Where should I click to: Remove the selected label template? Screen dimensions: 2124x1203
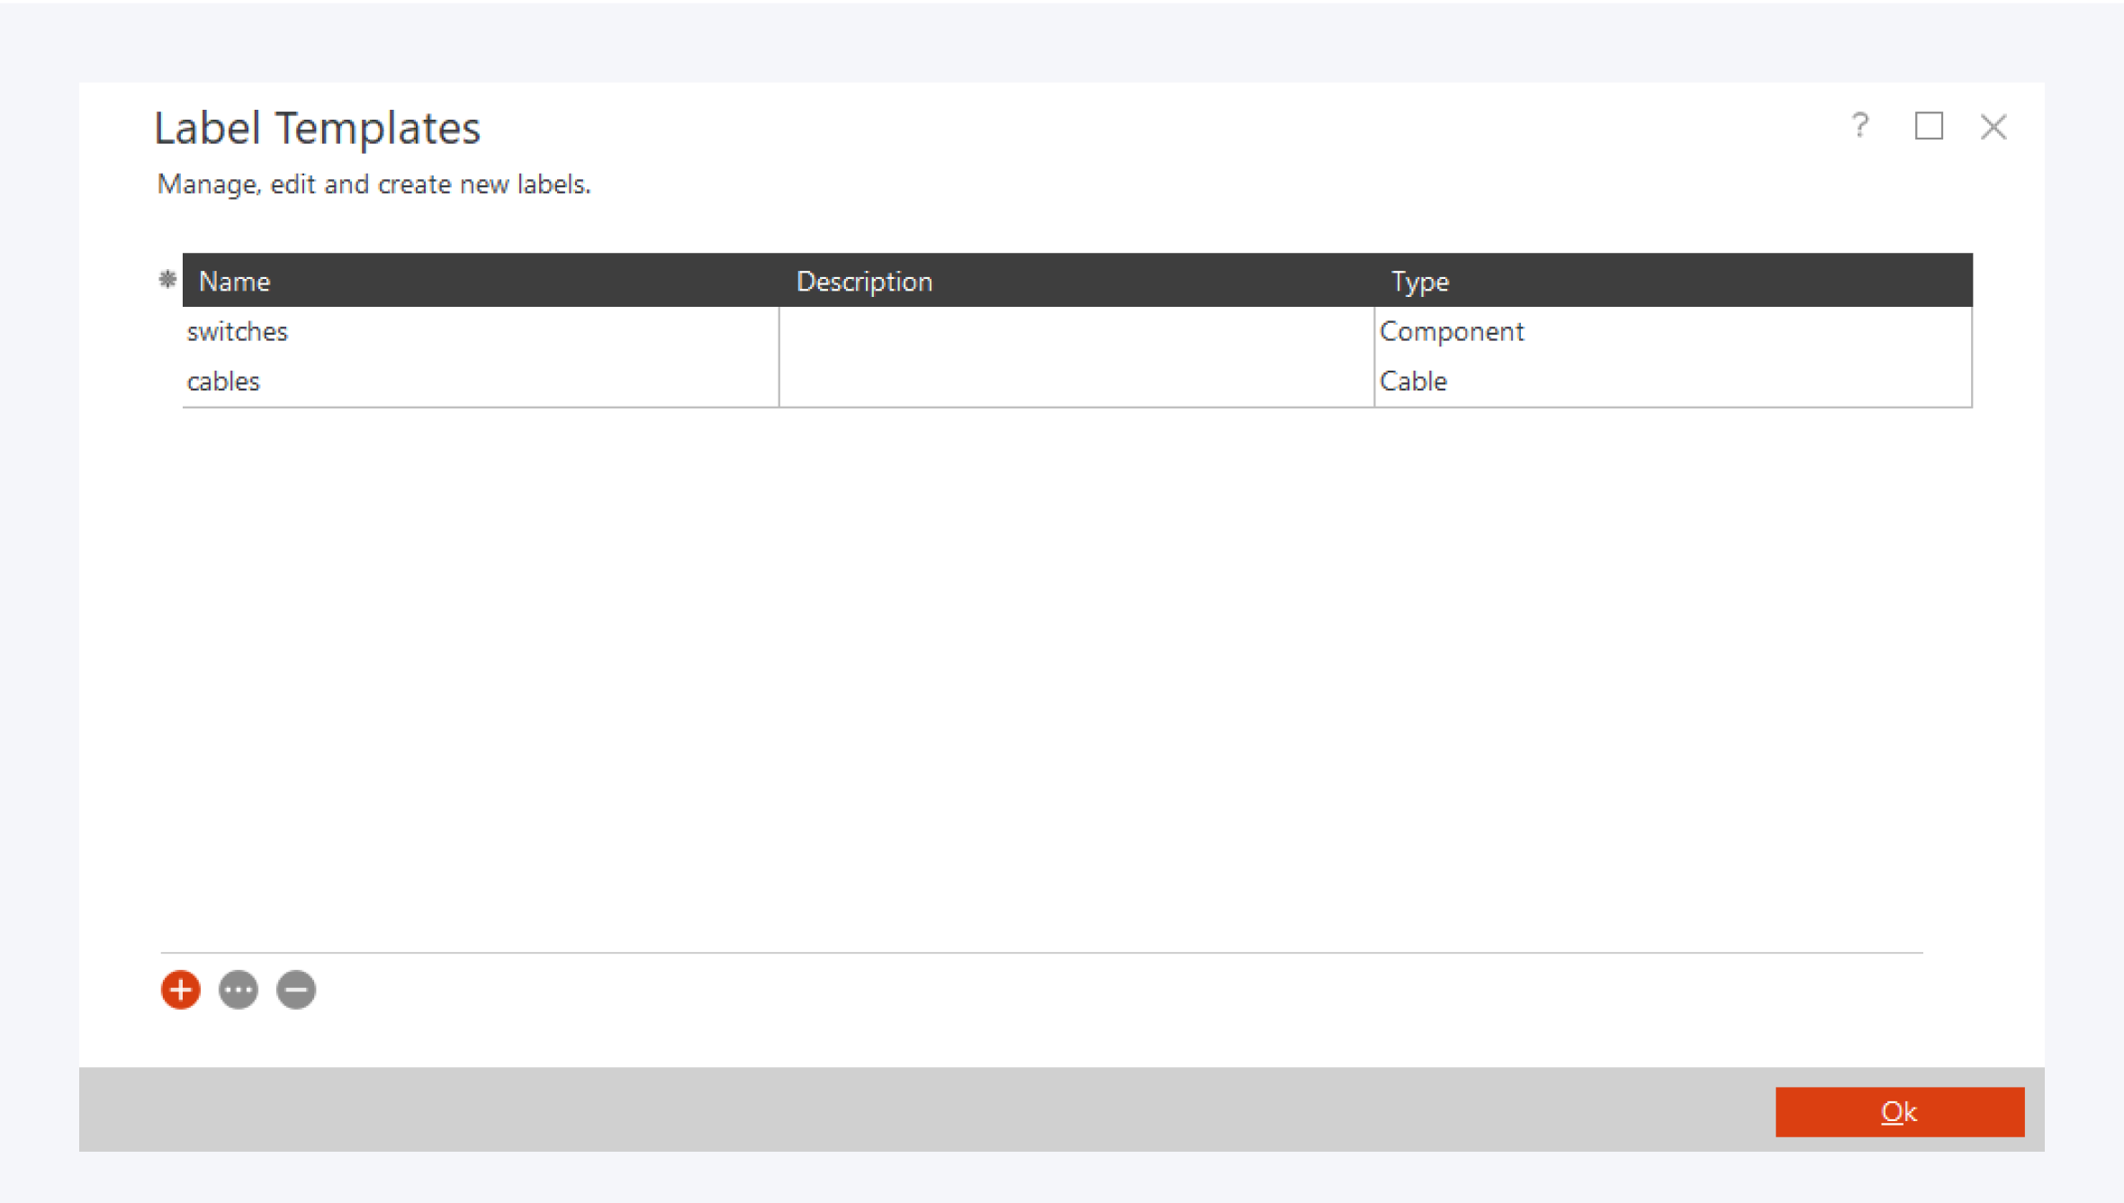click(x=295, y=990)
